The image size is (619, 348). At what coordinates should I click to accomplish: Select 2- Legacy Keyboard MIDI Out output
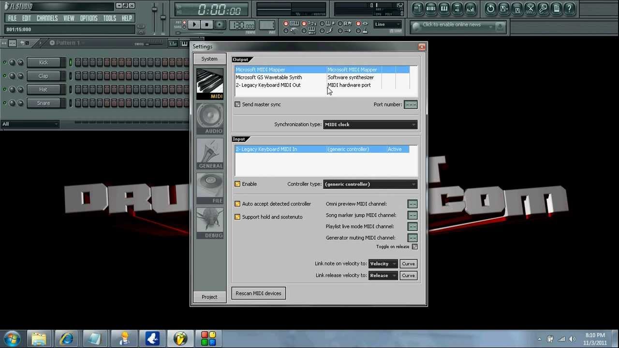point(322,85)
